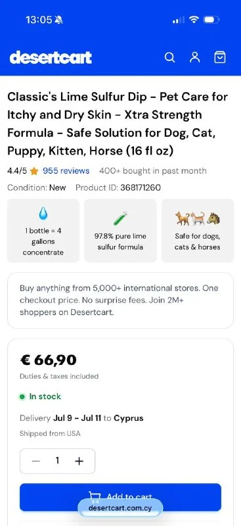Open the shopping bag cart icon
Screen dimensions: 241x526
click(220, 57)
